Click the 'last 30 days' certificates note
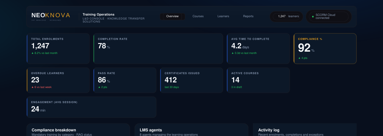This screenshot has height=136, width=383. pyautogui.click(x=172, y=87)
